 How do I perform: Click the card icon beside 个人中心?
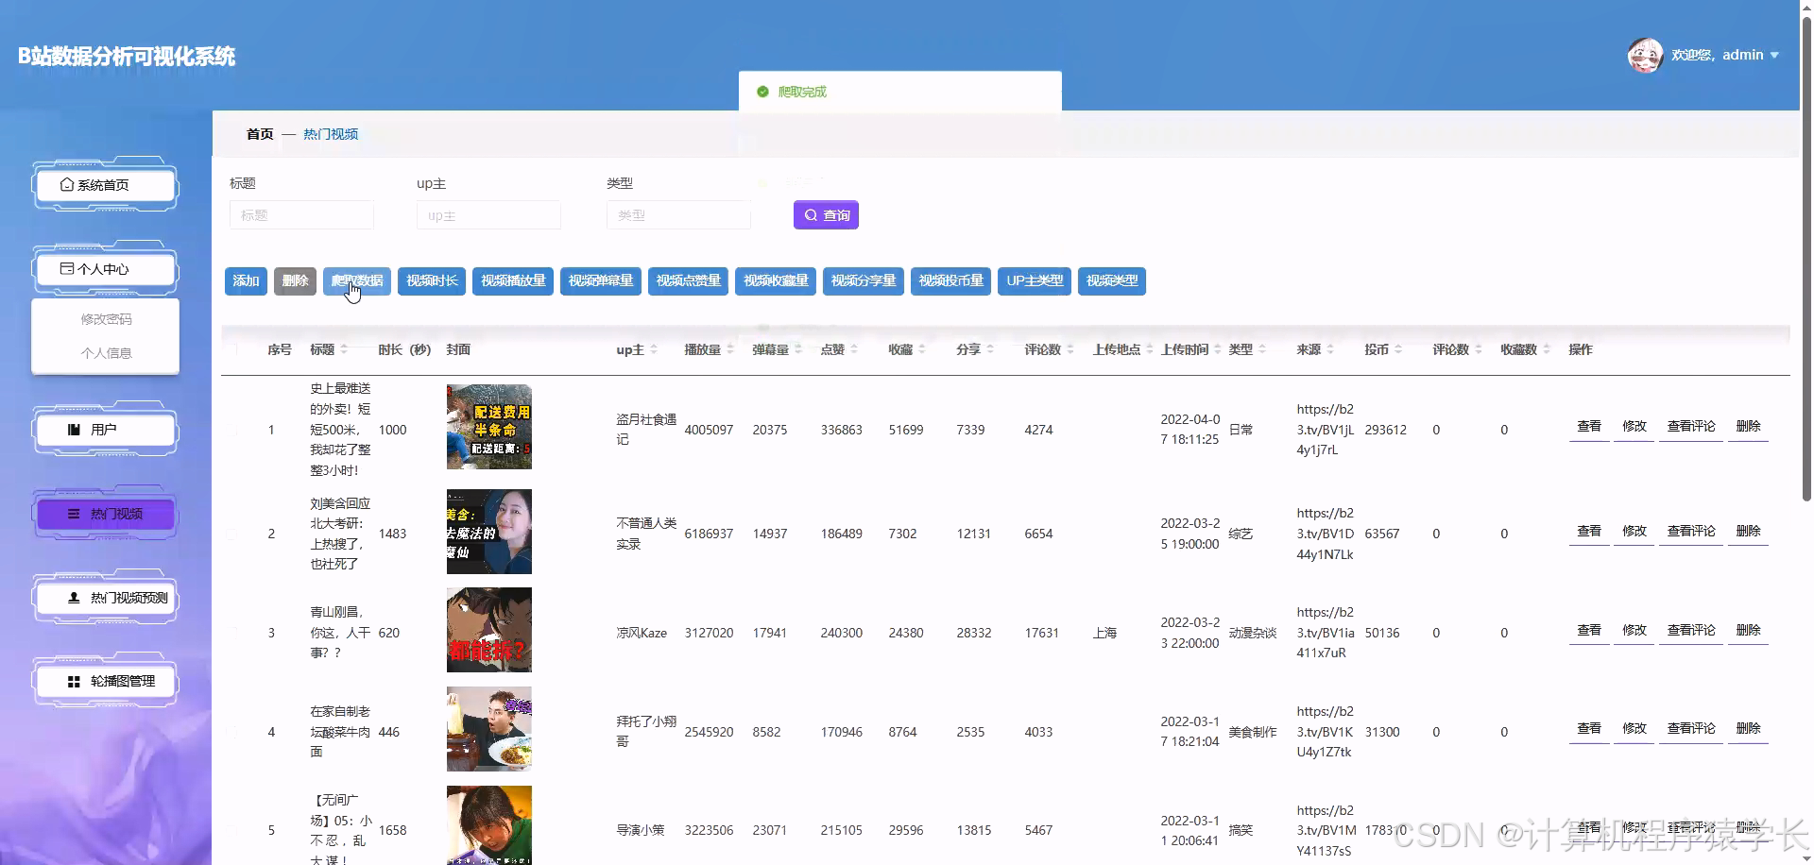66,269
